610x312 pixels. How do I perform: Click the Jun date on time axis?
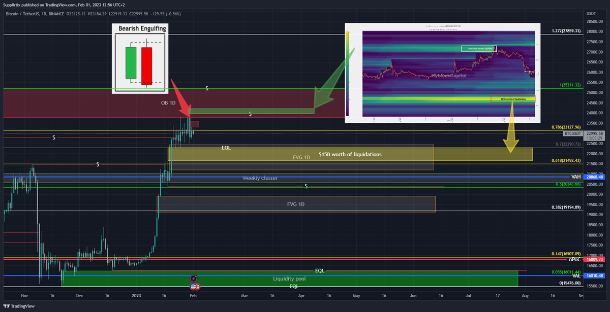click(413, 295)
